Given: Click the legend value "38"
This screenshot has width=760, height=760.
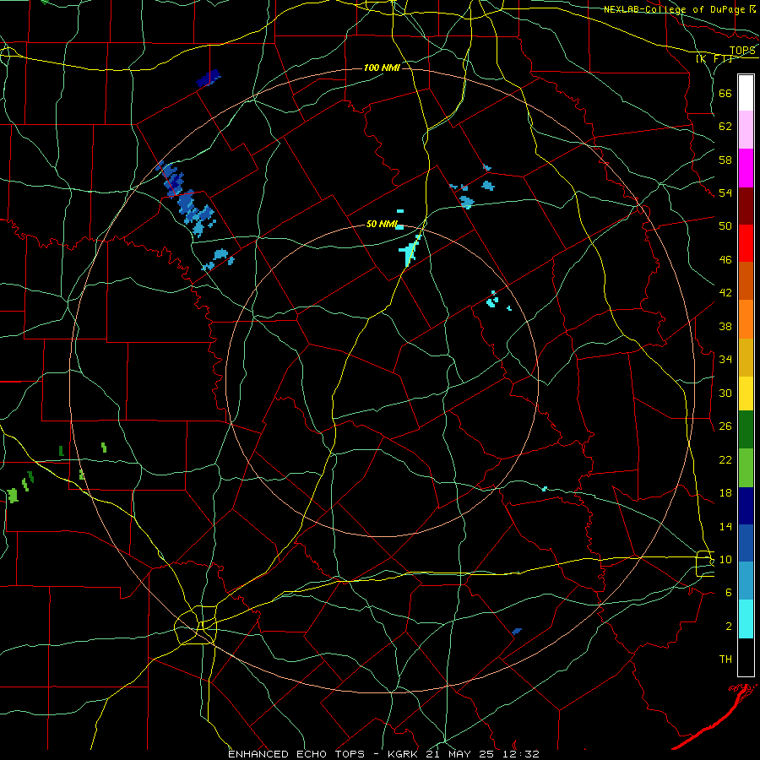Looking at the screenshot, I should click(x=725, y=326).
